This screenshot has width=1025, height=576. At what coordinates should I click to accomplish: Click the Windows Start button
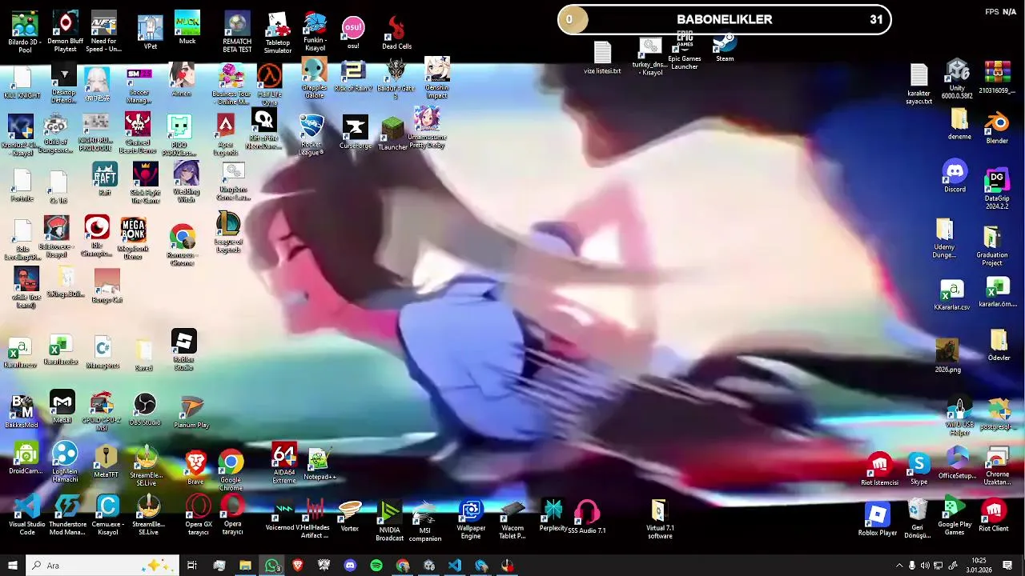click(12, 566)
